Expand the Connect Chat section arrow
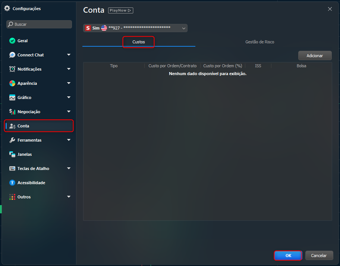Screen dimensions: 340x266 coord(69,55)
